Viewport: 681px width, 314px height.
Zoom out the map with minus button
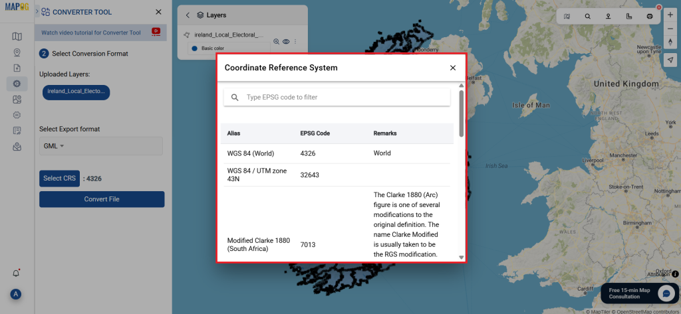click(x=670, y=28)
